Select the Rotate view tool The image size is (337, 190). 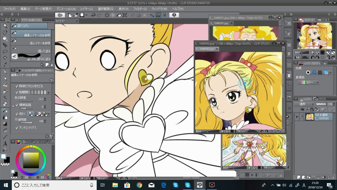pos(5,32)
